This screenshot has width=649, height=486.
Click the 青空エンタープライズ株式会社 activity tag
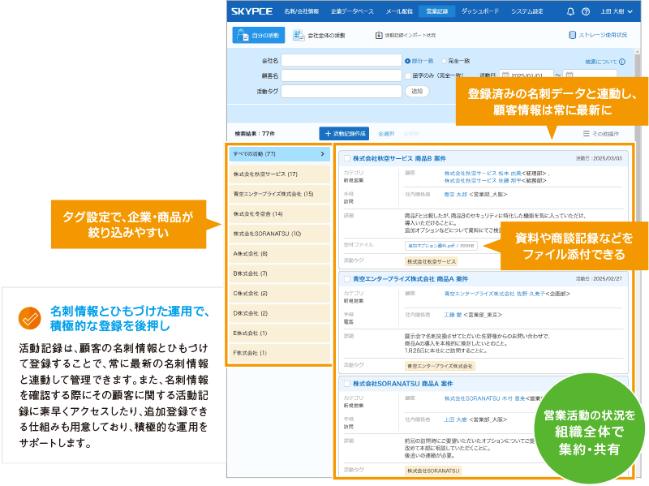(x=440, y=366)
